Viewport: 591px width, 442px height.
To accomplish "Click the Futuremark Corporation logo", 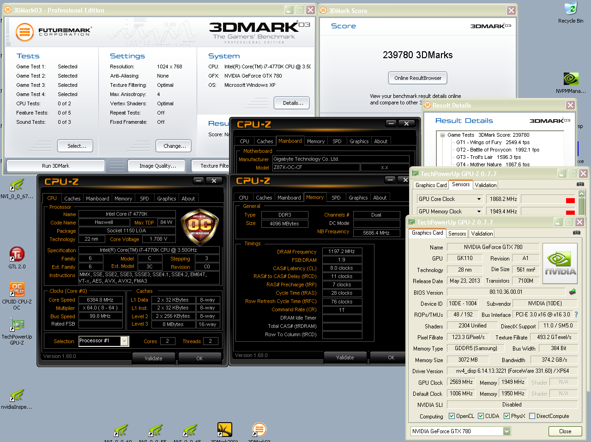I will [x=54, y=32].
